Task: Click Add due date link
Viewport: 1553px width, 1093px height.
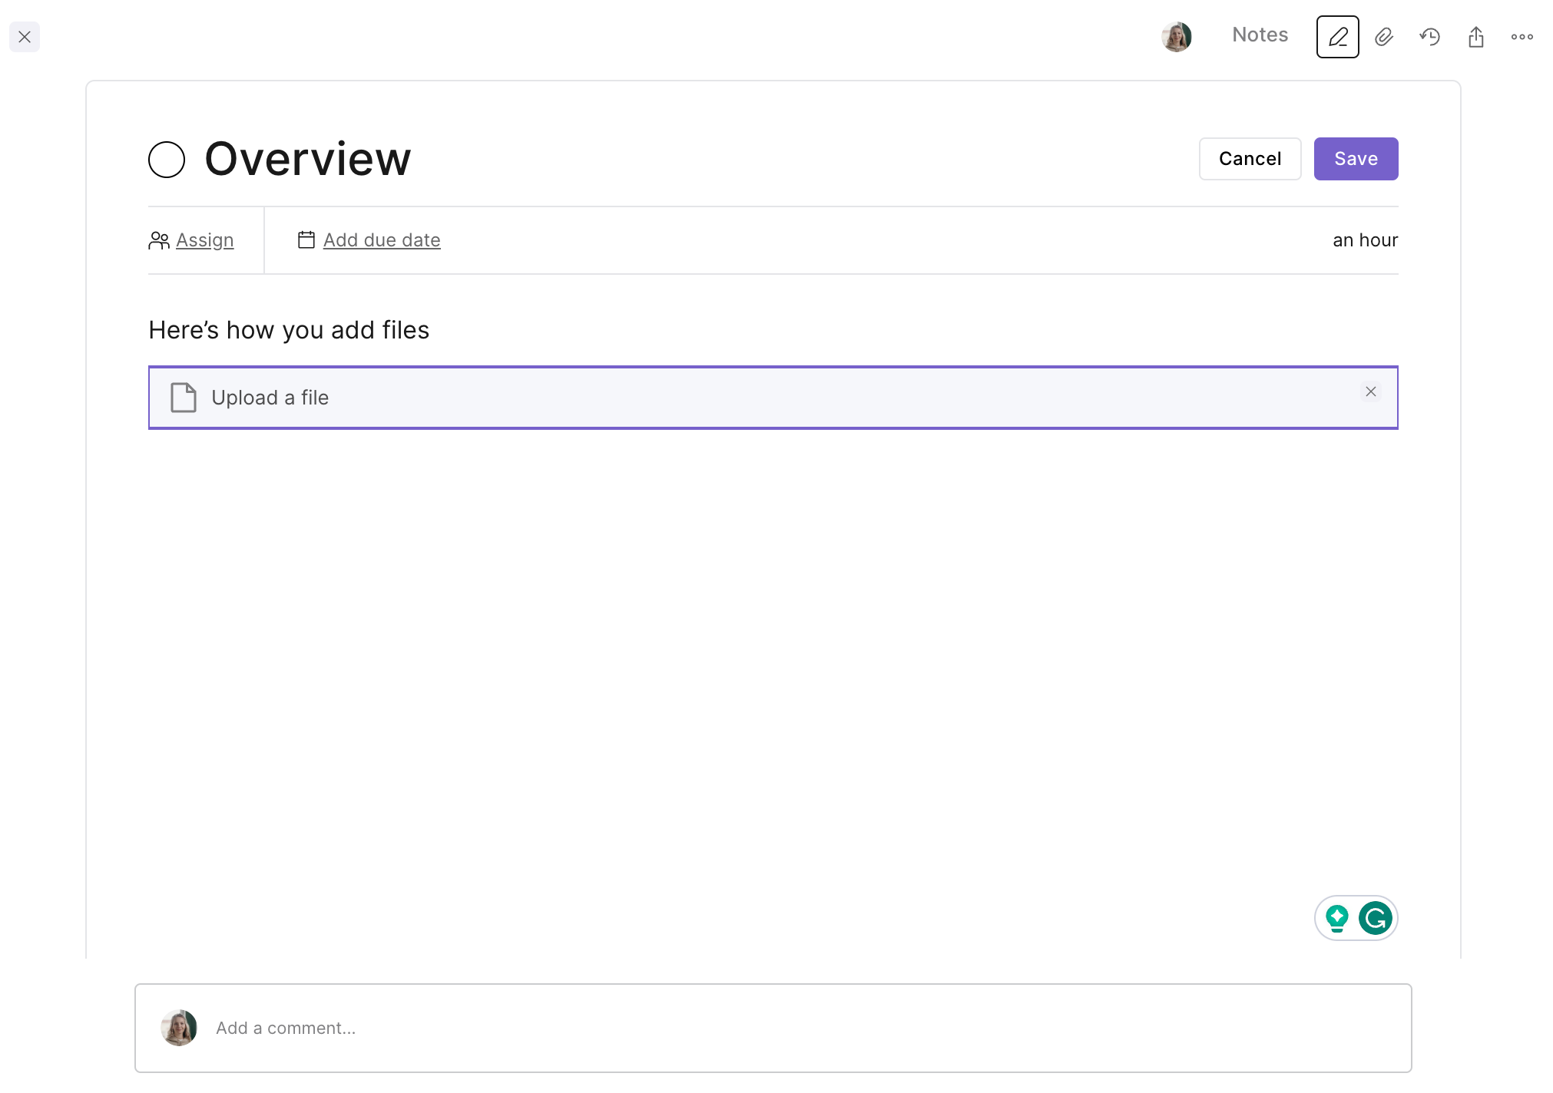Action: (382, 240)
